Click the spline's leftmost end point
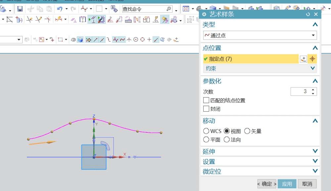The width and height of the screenshot is (331, 191). pyautogui.click(x=28, y=139)
